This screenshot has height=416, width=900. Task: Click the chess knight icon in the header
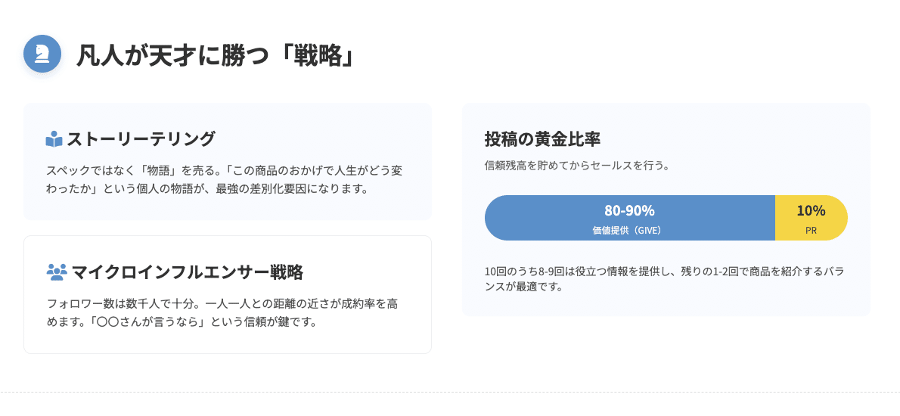(42, 54)
